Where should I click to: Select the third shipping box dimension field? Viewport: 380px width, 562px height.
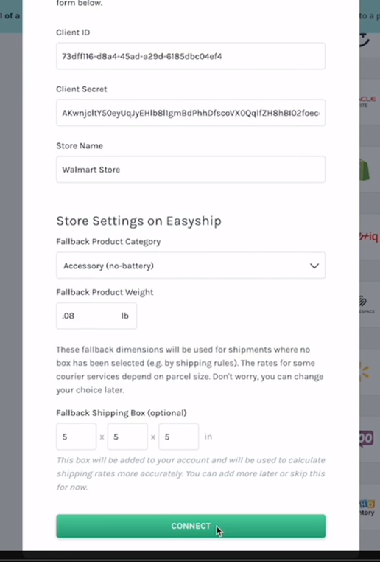(x=178, y=437)
